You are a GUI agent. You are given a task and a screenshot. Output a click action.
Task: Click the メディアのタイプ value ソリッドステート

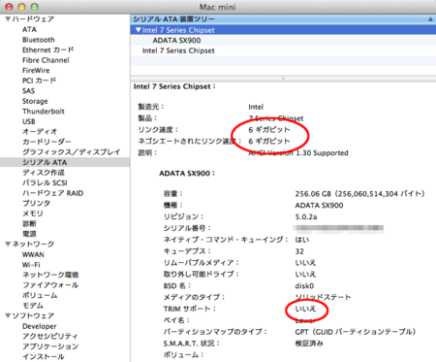(x=323, y=297)
